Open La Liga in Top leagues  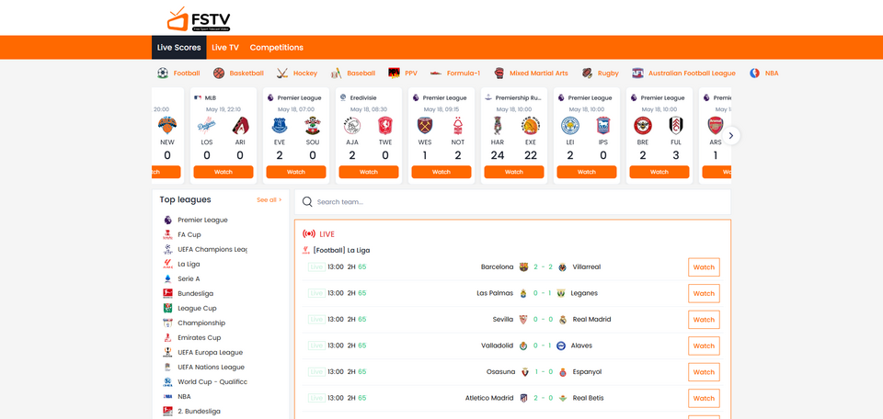pos(189,264)
